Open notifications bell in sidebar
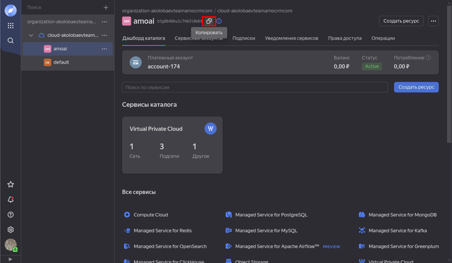 [11, 199]
